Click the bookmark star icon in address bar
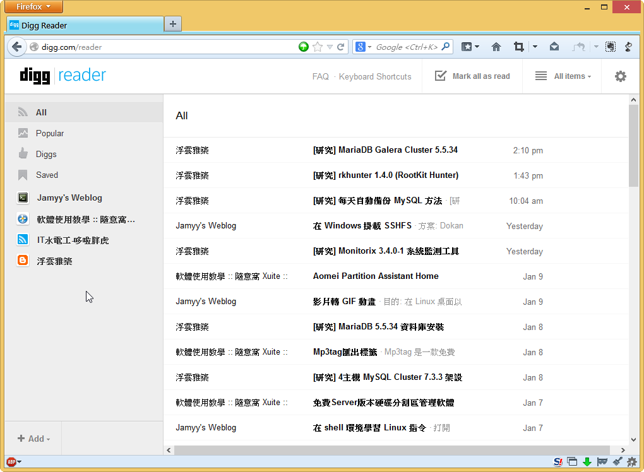Screen dimensions: 644x472 pos(318,47)
